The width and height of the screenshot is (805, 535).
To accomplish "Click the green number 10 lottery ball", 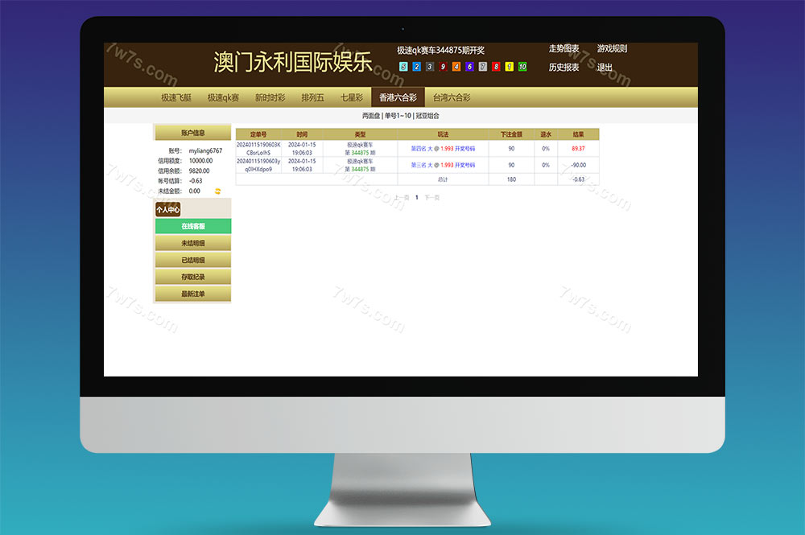I will tap(522, 66).
